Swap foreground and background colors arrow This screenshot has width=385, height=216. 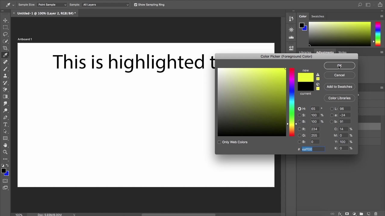[x=7, y=165]
